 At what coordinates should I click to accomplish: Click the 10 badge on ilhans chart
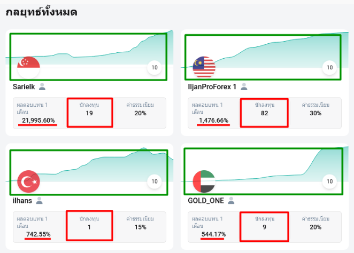155,181
